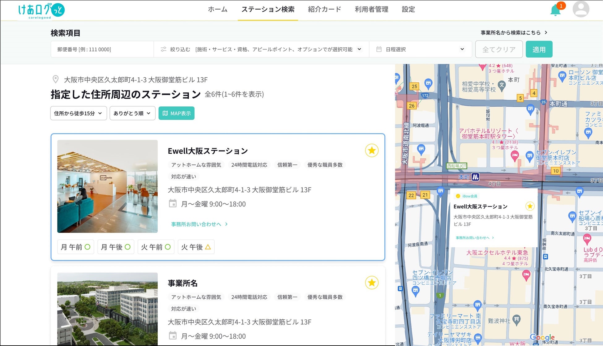Toggle favorite star on 事業所名 card

click(x=372, y=283)
